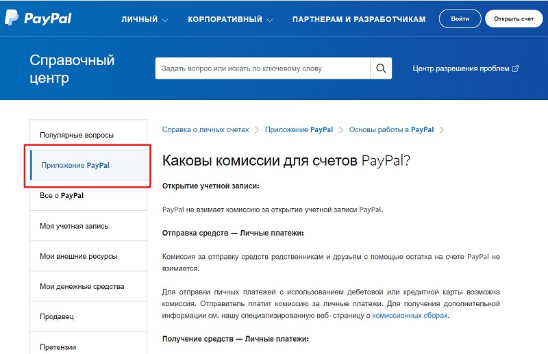Open Моя учетная запись section

88,226
